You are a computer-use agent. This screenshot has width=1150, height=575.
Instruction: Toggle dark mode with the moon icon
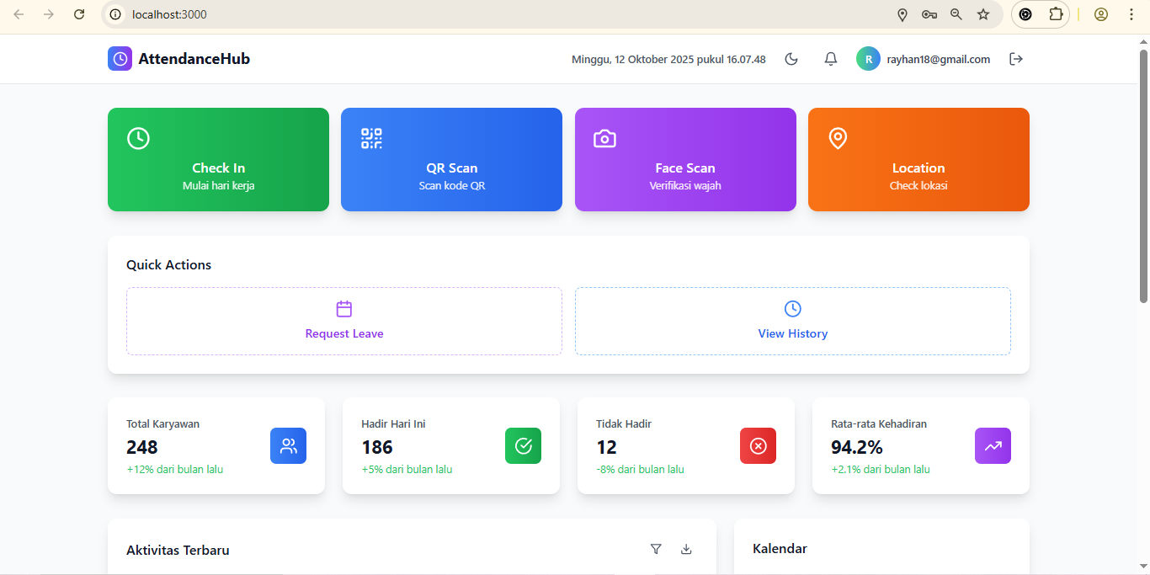tap(791, 59)
